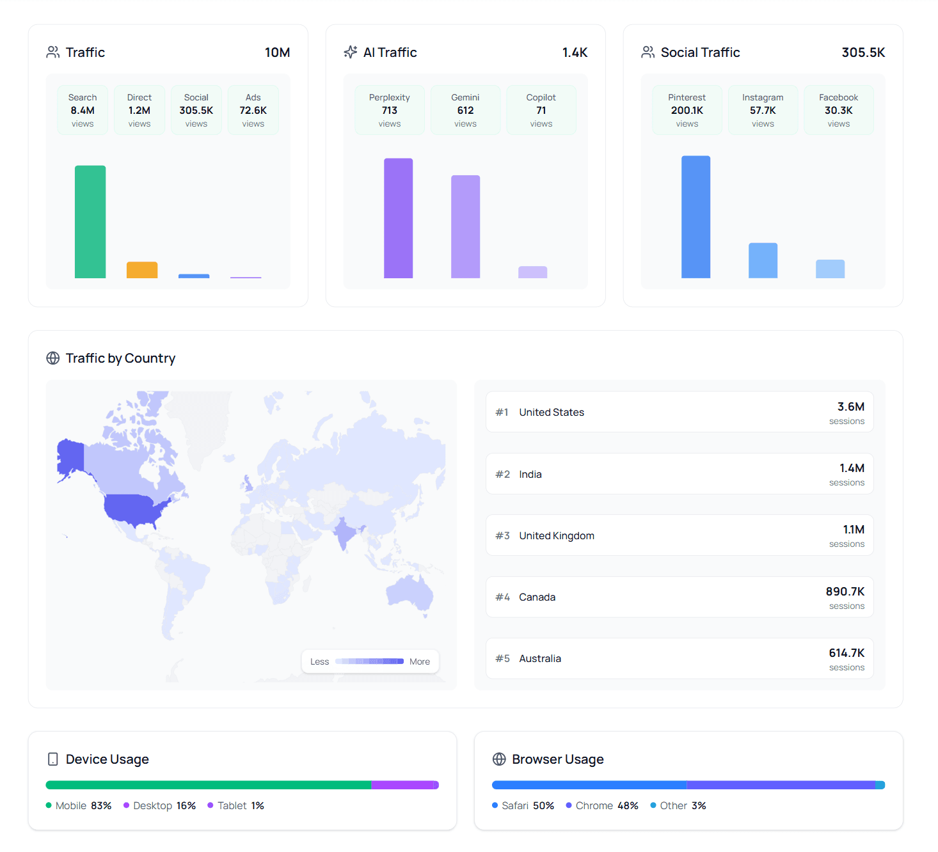
Task: Click the globe icon beside Traffic by Country
Action: pos(53,358)
